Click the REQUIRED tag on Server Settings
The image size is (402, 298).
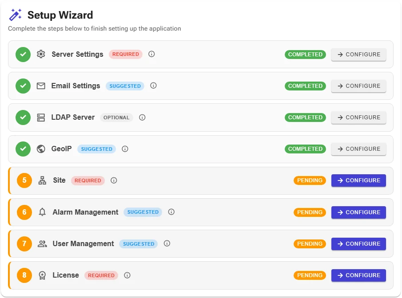[x=126, y=54]
